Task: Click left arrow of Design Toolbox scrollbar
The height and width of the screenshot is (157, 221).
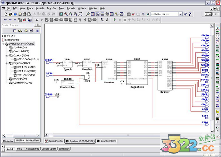Action: tap(4, 136)
